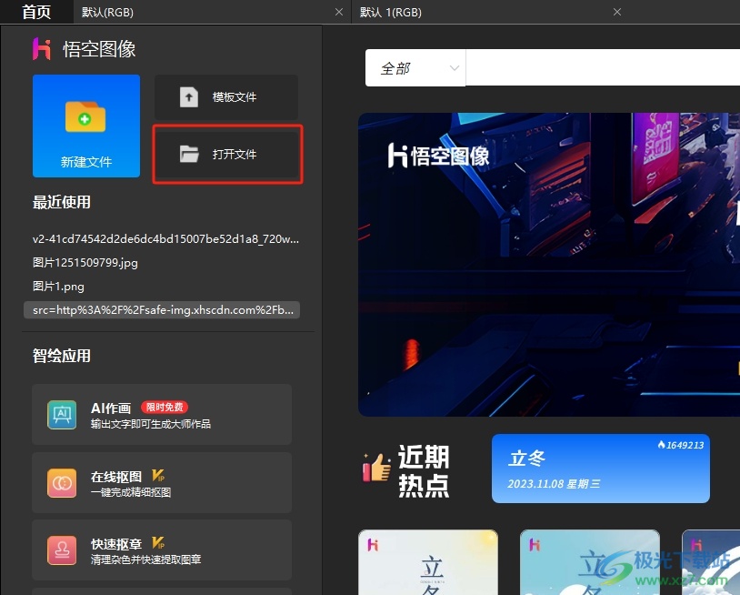Image resolution: width=740 pixels, height=595 pixels.
Task: Open the 立冬 2023.11.08 hot topic card
Action: [601, 469]
